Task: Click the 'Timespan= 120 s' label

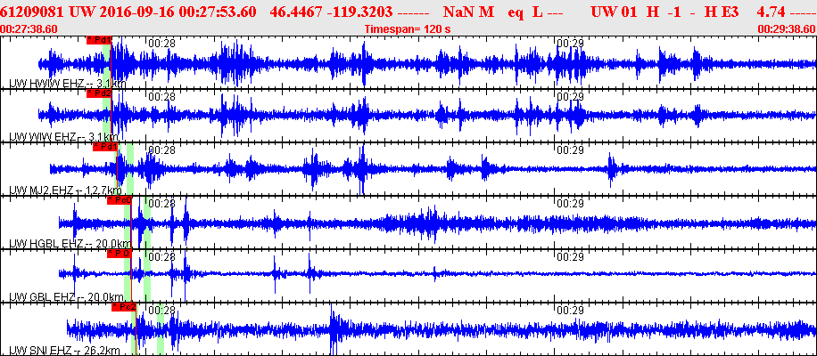Action: click(x=408, y=29)
